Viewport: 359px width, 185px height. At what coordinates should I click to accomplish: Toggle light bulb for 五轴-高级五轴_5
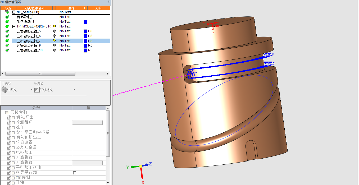pos(54,31)
